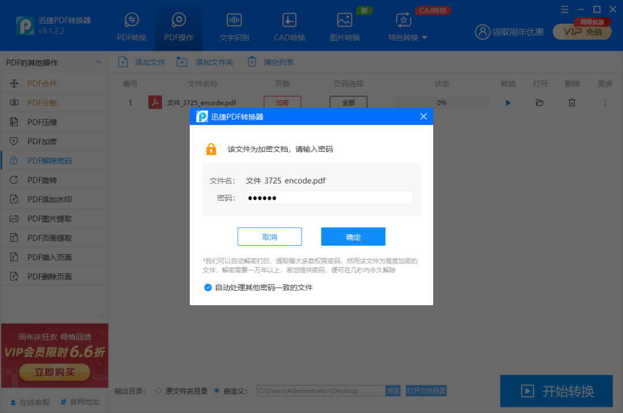Image resolution: width=623 pixels, height=413 pixels.
Task: Click the 加密 status tag
Action: [283, 103]
